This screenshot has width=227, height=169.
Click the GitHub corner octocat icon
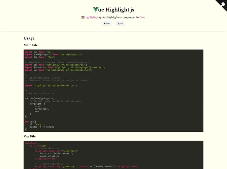tap(222, 4)
